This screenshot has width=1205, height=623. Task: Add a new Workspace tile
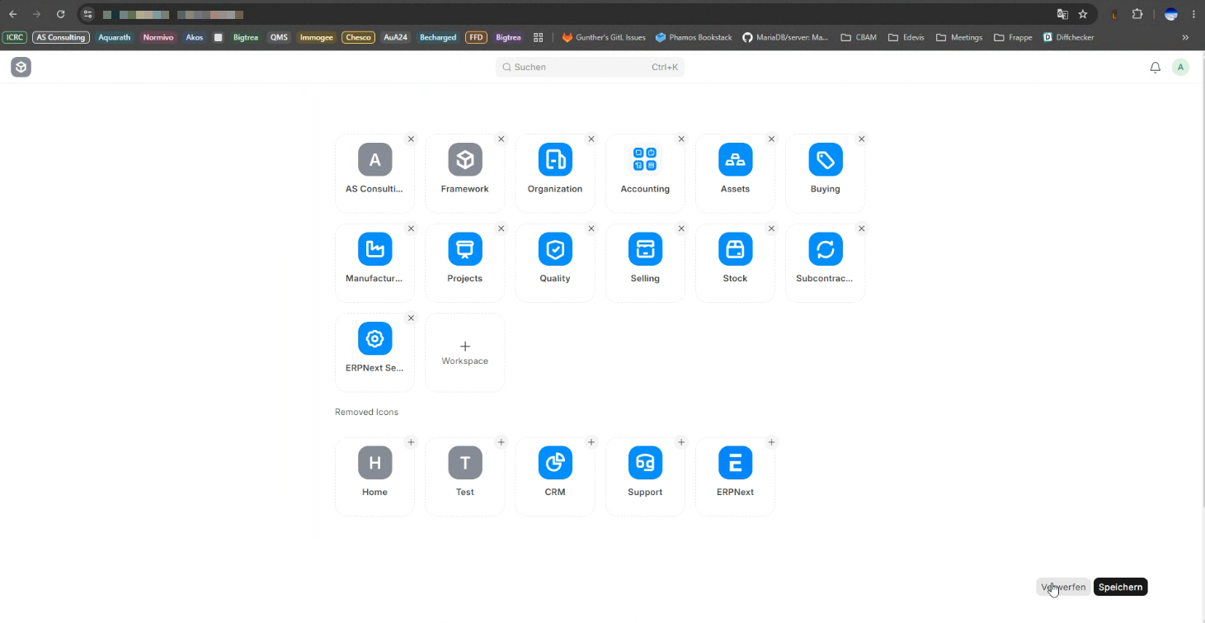(464, 352)
